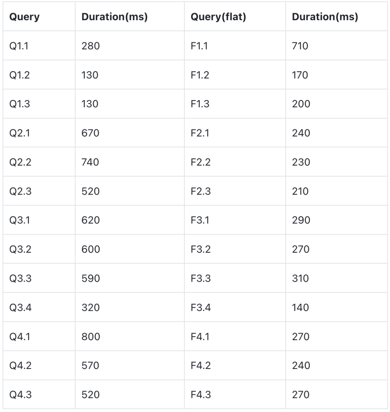Select the 280 duration value
390x412 pixels.
coord(91,46)
